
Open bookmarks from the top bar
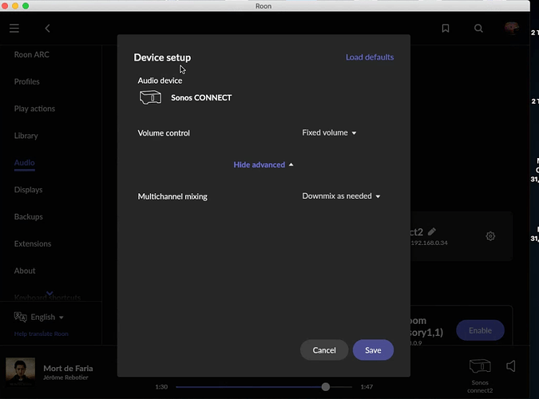(446, 28)
